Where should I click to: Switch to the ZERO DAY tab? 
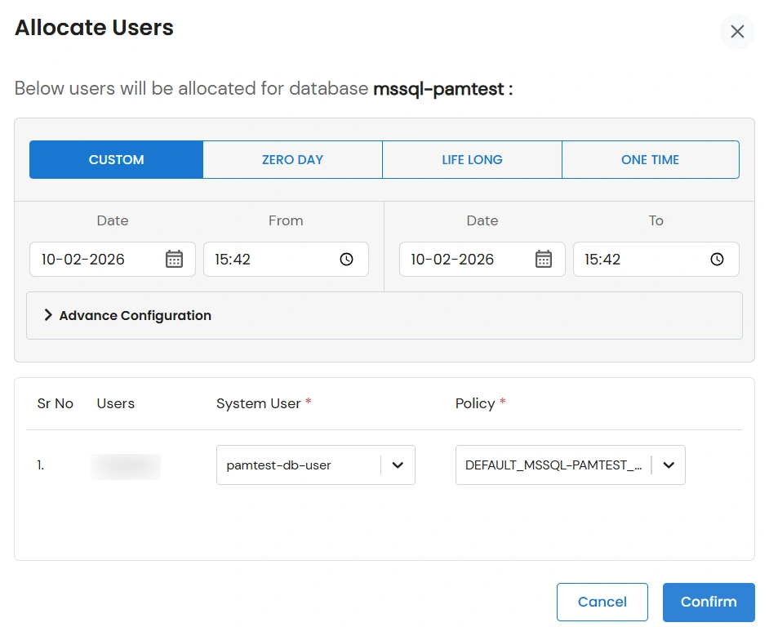click(x=292, y=159)
